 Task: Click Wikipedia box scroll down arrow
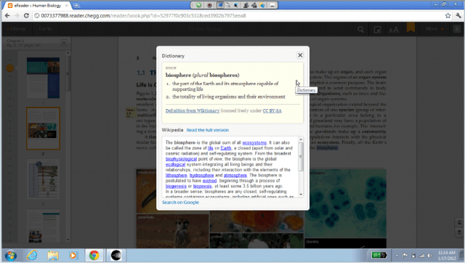pos(301,195)
